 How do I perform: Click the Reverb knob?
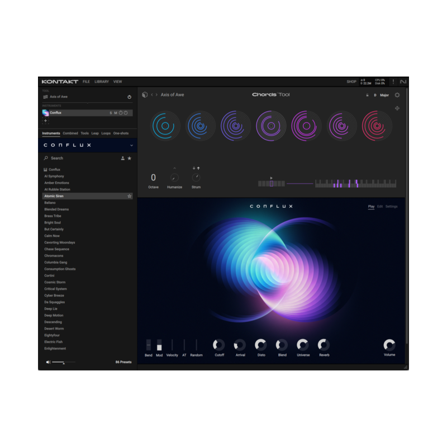click(x=324, y=345)
